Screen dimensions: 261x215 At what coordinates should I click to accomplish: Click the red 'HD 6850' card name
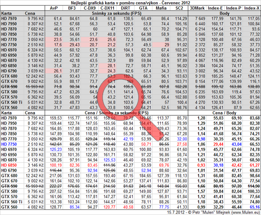coord(9,165)
